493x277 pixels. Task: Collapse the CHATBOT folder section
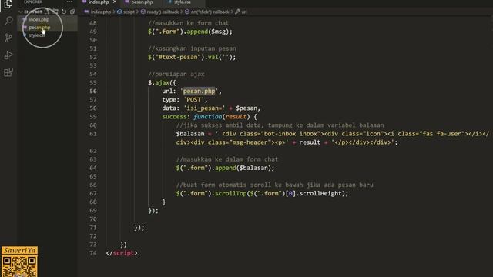click(21, 12)
